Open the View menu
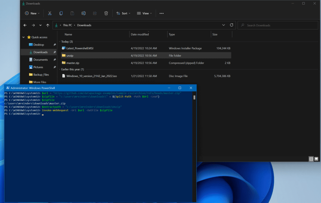This screenshot has width=321, height=203. (x=144, y=13)
